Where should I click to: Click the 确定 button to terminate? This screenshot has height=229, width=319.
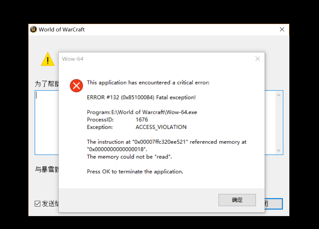(x=237, y=200)
